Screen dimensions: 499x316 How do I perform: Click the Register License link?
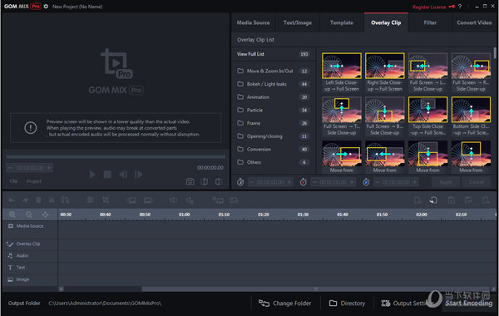click(429, 7)
